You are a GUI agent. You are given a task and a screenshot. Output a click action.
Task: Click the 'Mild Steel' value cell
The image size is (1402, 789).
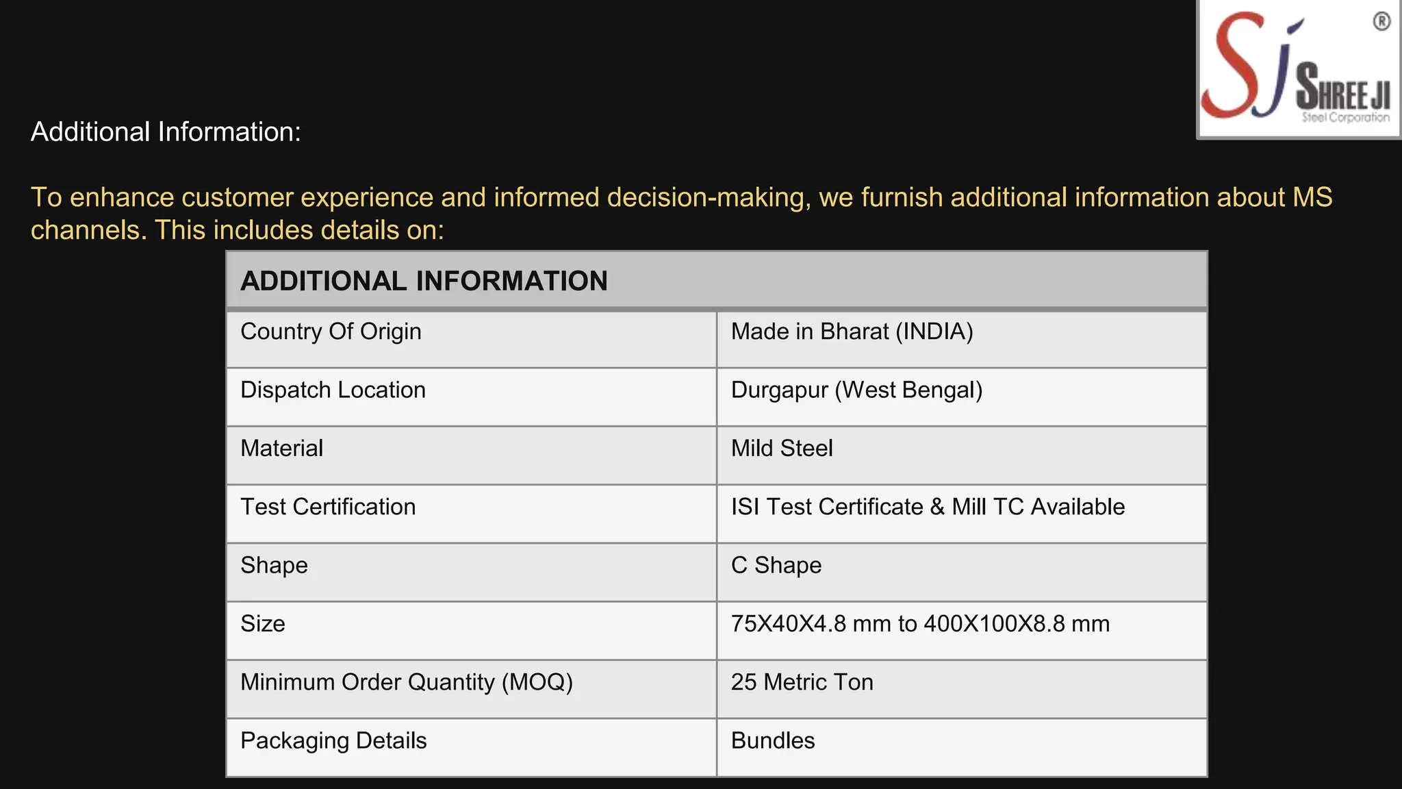(x=782, y=448)
